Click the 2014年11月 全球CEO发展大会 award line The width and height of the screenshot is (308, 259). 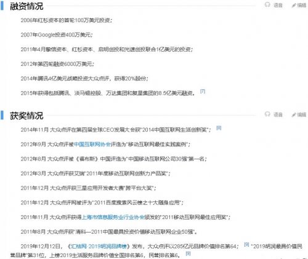116,130
